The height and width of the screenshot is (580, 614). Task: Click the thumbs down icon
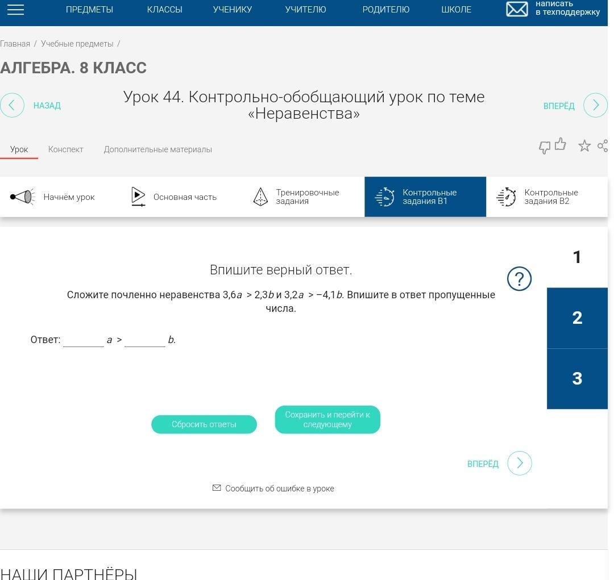[x=545, y=148]
